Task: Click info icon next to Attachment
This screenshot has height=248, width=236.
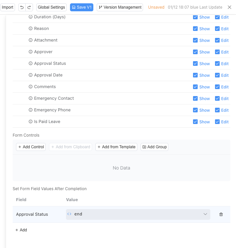Action: click(x=31, y=40)
